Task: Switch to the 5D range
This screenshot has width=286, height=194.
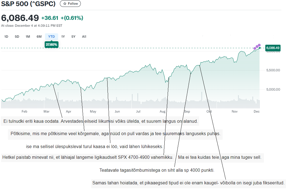Action: (x=17, y=37)
